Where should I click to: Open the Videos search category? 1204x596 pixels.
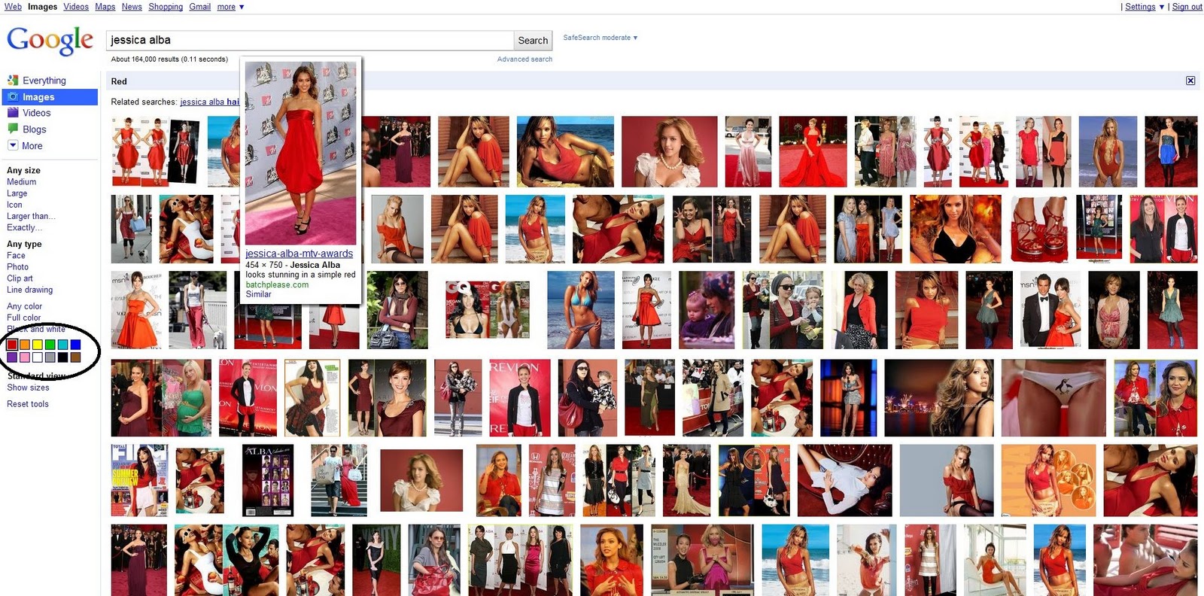36,113
